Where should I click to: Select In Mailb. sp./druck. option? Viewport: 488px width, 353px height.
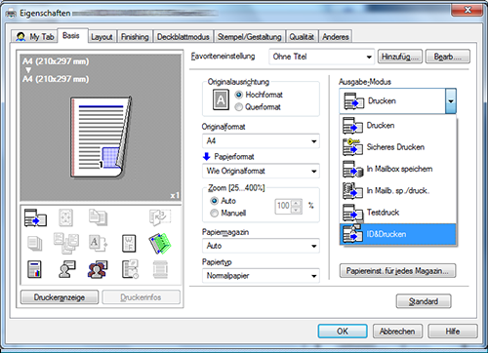point(398,191)
